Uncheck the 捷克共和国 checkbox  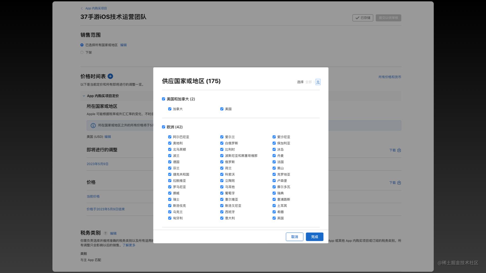(170, 174)
